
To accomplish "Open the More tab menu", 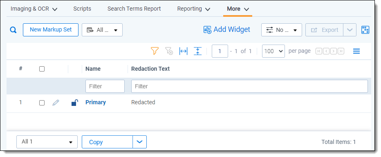I will (x=238, y=9).
